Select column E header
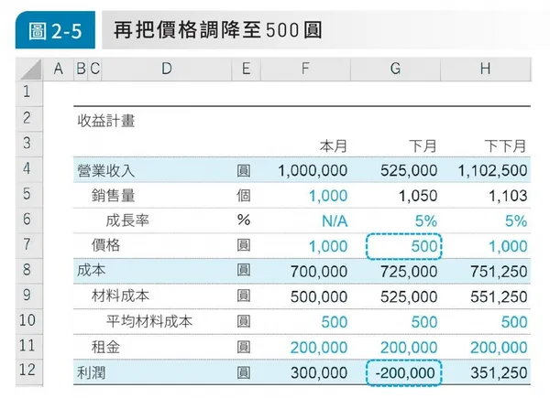Image resolution: width=550 pixels, height=398 pixels. 247,70
